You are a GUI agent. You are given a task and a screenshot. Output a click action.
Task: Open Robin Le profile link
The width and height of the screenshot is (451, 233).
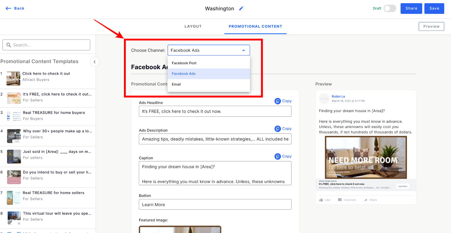click(338, 96)
